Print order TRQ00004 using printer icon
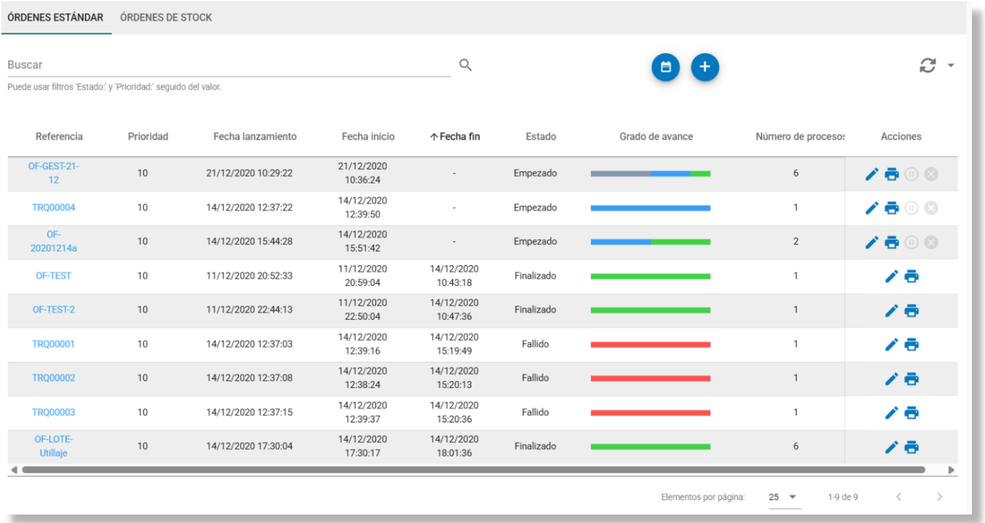 point(892,208)
